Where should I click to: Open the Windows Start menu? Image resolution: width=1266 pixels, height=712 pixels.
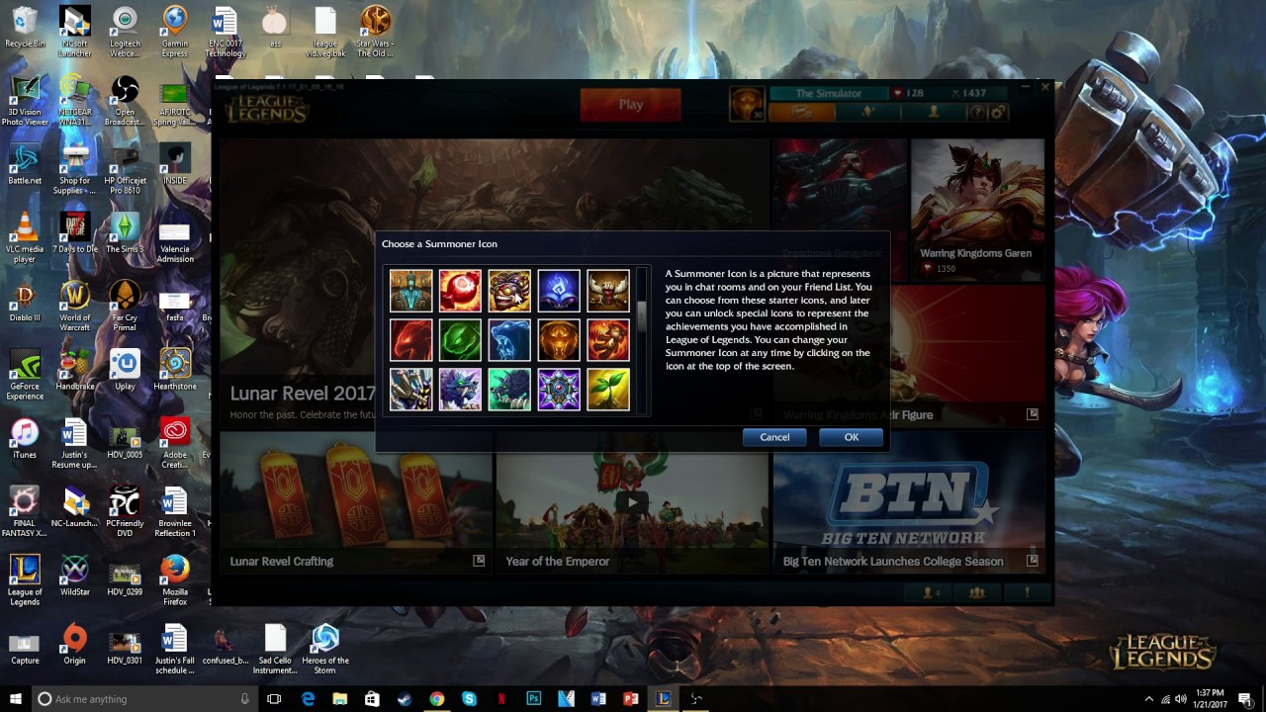(x=17, y=698)
